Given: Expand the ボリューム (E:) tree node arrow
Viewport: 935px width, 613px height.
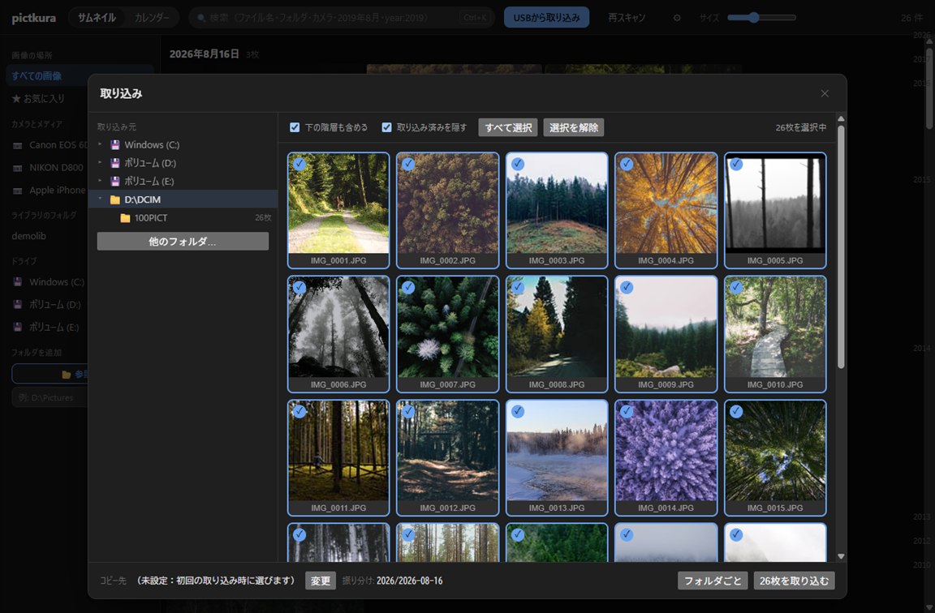Looking at the screenshot, I should coord(100,181).
